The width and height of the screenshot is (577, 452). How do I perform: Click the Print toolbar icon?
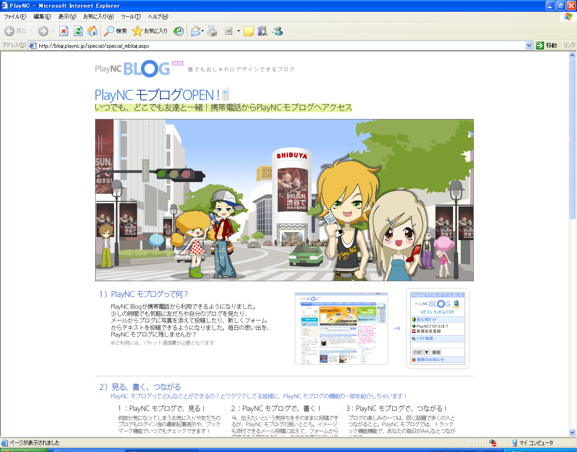click(x=212, y=31)
